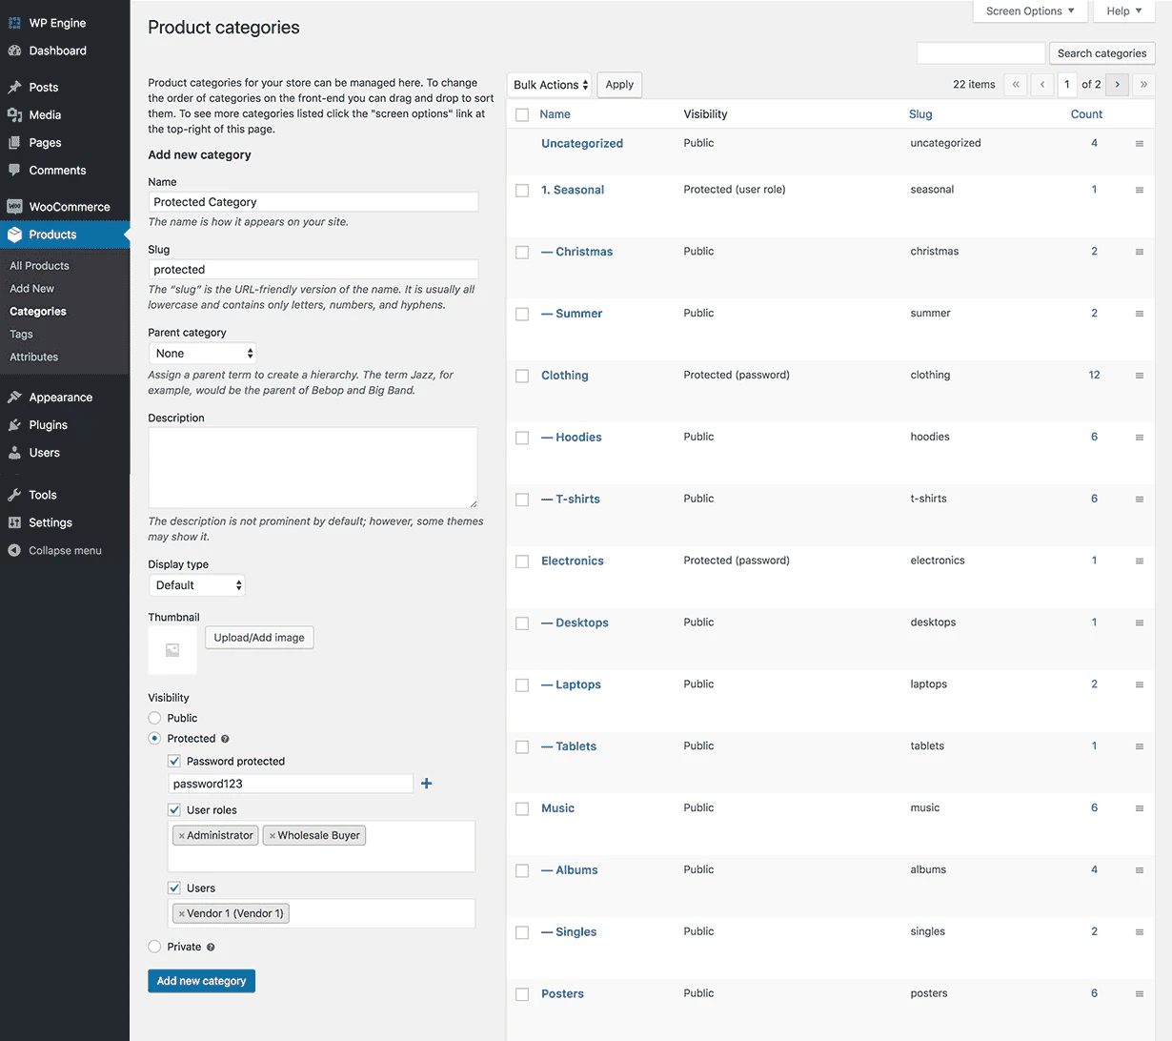1172x1041 pixels.
Task: Click the Search categories button
Action: coord(1101,53)
